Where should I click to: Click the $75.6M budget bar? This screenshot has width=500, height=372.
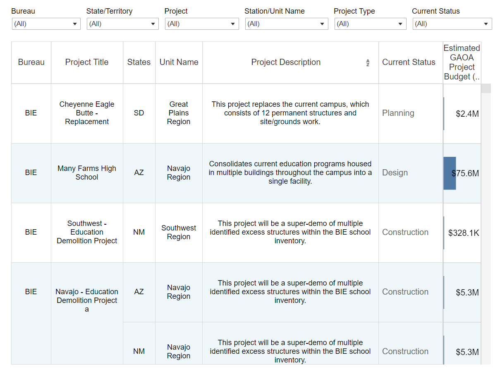[450, 173]
